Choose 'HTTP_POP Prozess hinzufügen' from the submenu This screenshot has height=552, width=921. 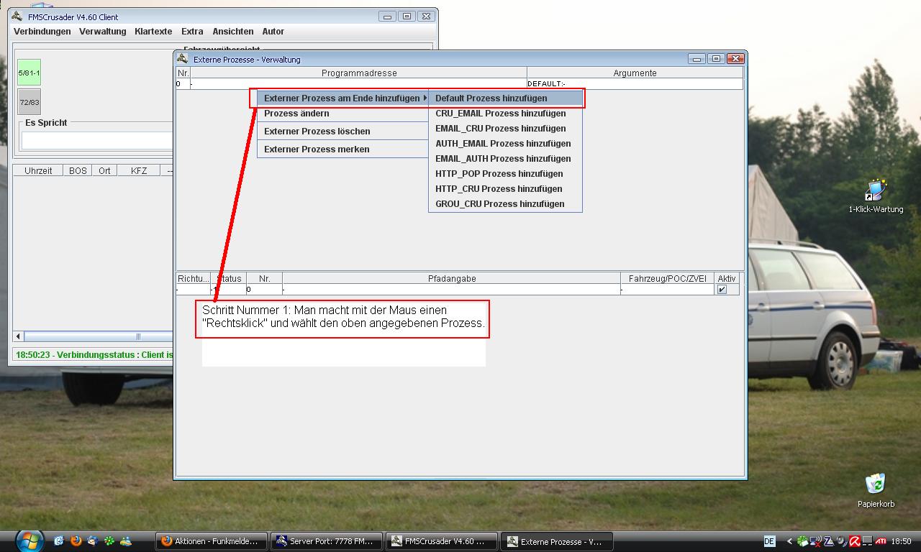click(x=499, y=173)
